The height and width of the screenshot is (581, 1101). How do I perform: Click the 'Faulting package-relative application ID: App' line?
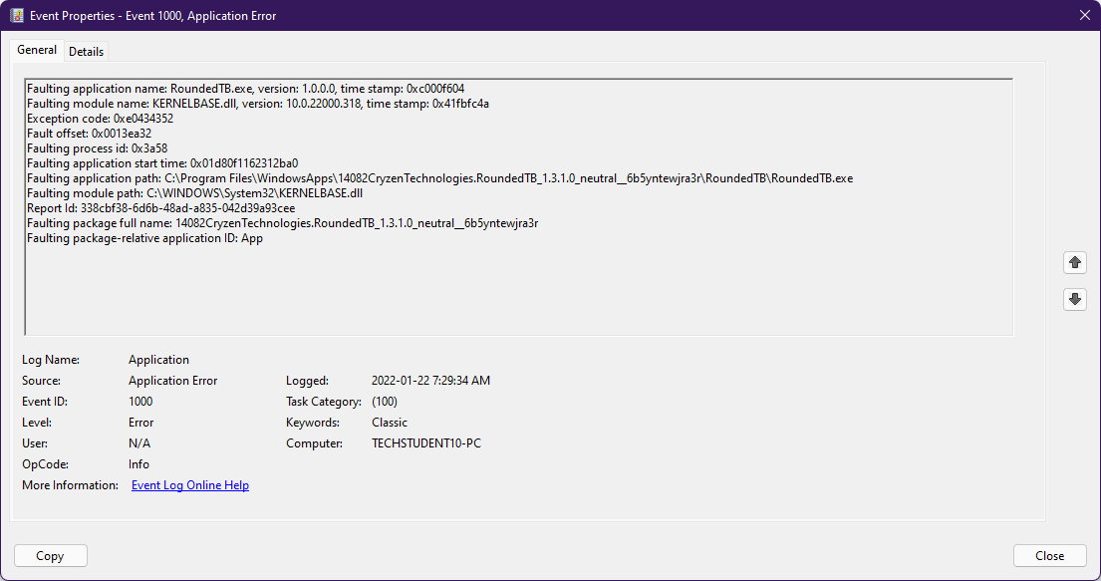tap(144, 238)
